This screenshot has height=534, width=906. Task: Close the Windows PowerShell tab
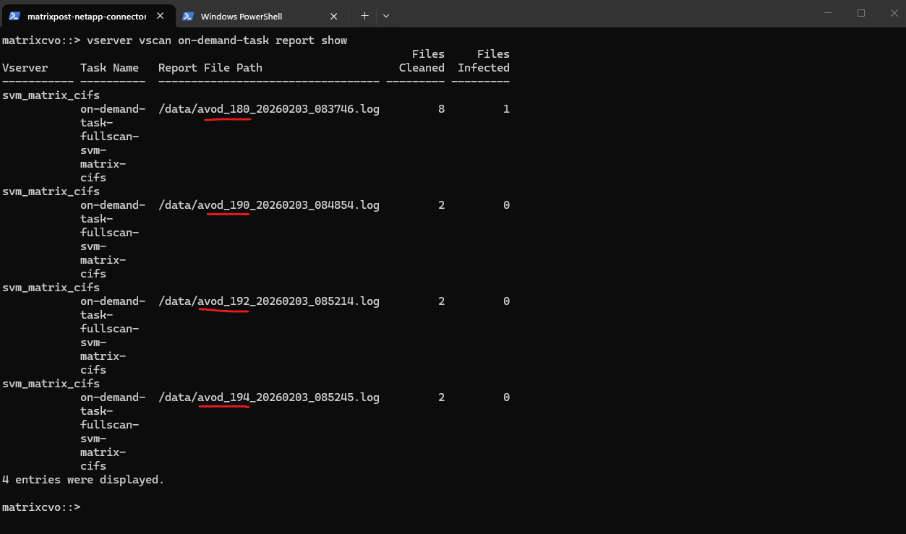(333, 16)
